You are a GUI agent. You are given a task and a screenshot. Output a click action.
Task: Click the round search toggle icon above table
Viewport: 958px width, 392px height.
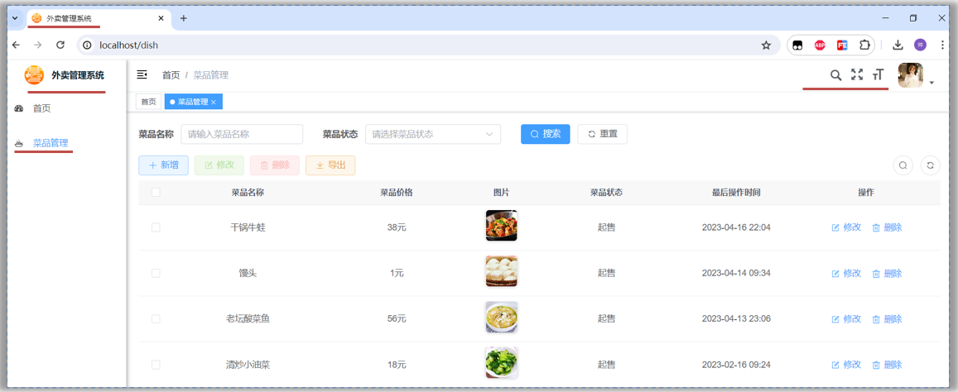coord(903,165)
